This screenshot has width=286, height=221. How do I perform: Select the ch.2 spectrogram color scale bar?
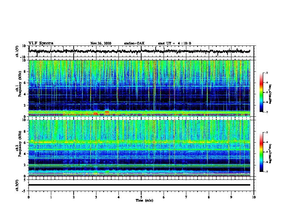pos(261,152)
